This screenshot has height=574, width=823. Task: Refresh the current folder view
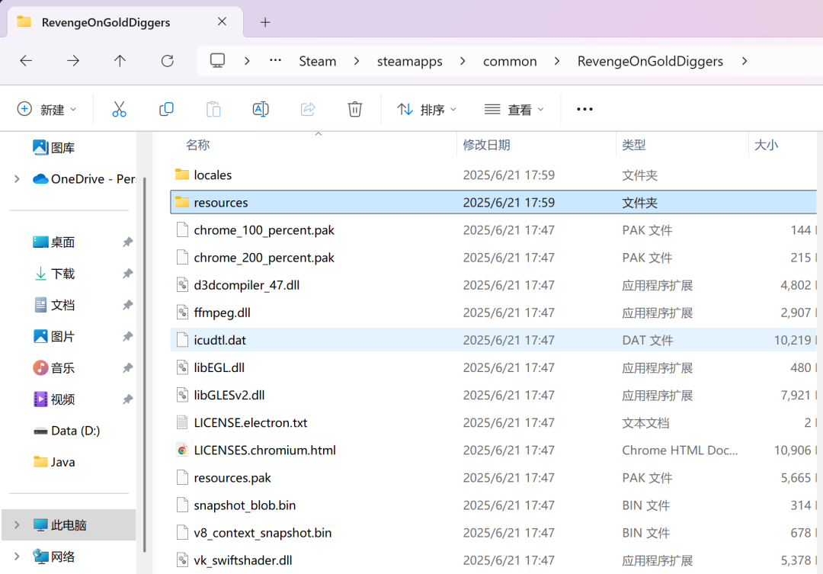point(168,61)
